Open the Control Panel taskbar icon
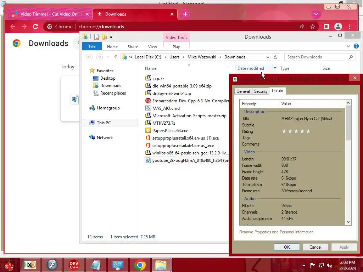 point(118,265)
